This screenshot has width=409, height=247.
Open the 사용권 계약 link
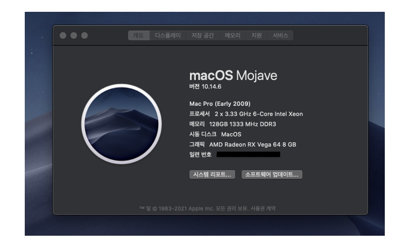click(263, 208)
